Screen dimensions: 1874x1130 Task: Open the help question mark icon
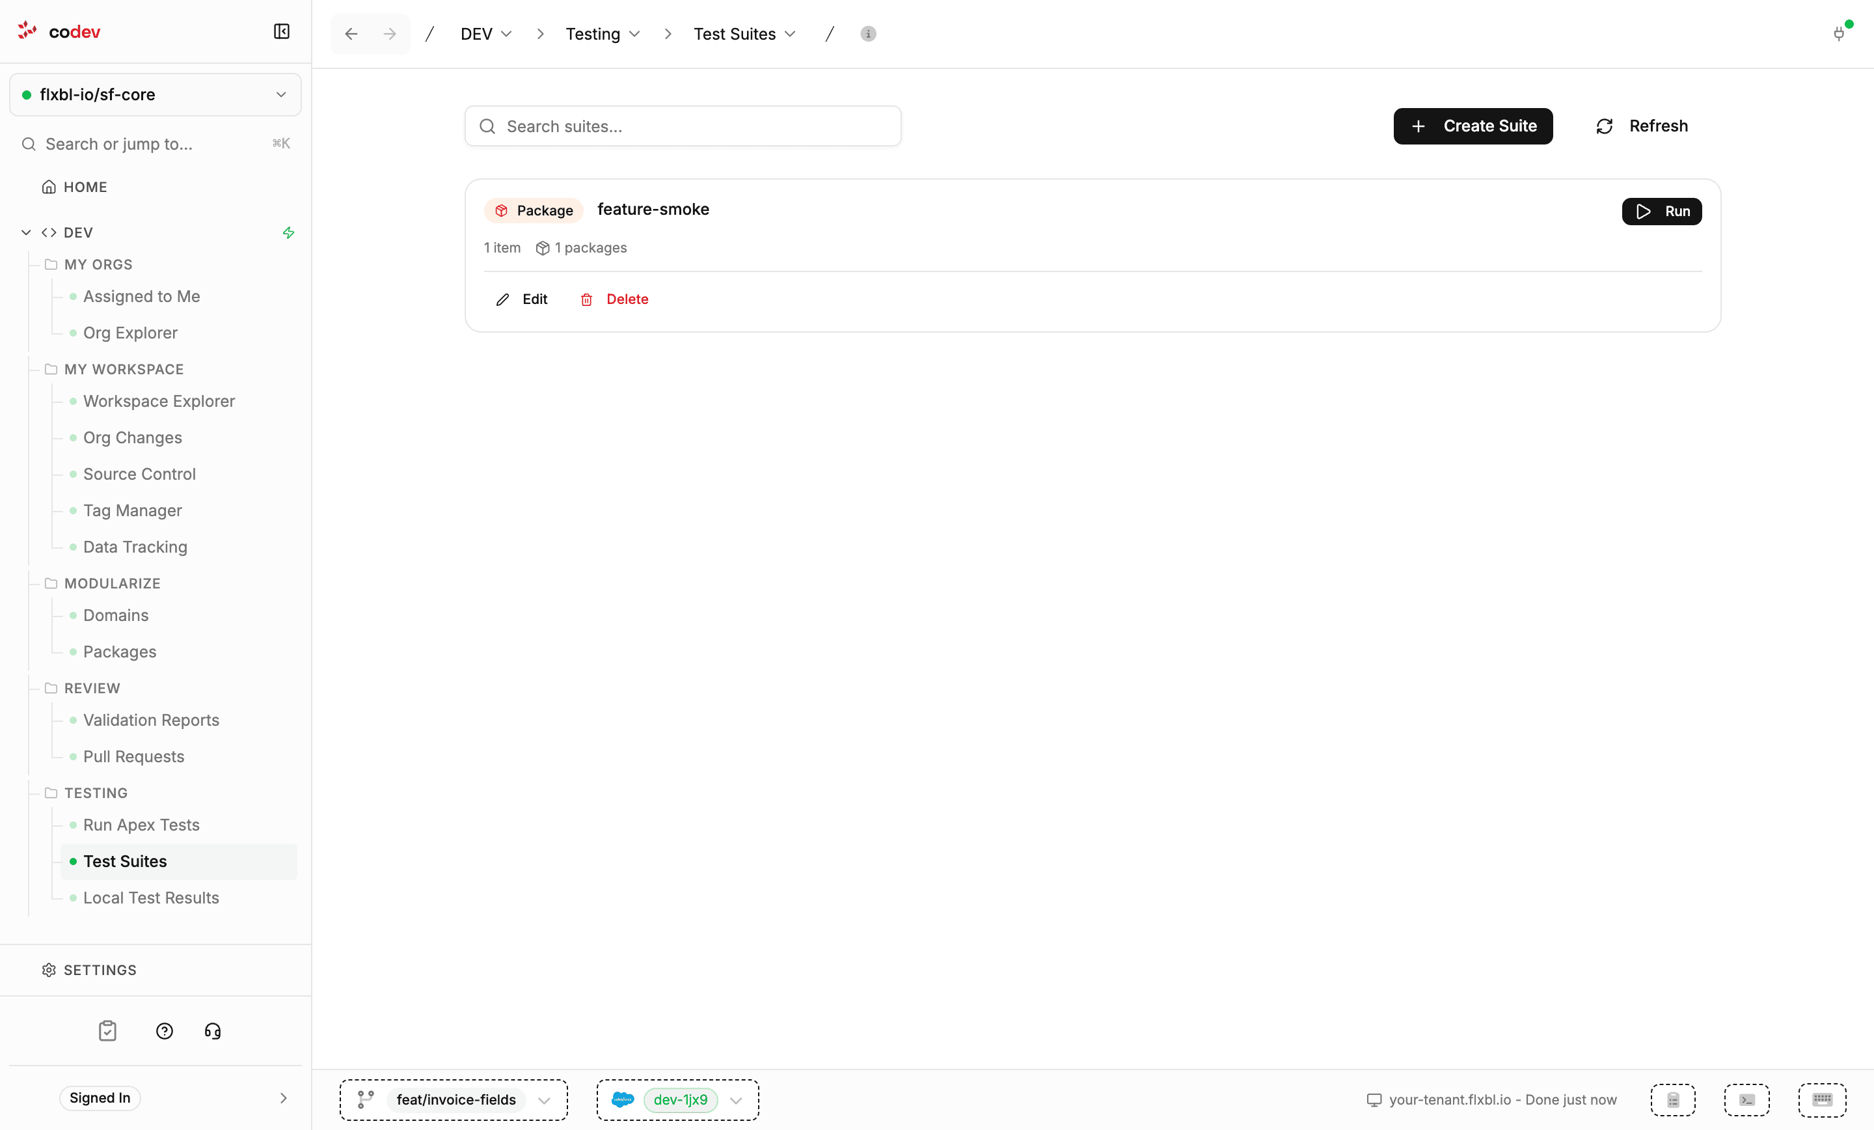pyautogui.click(x=164, y=1031)
